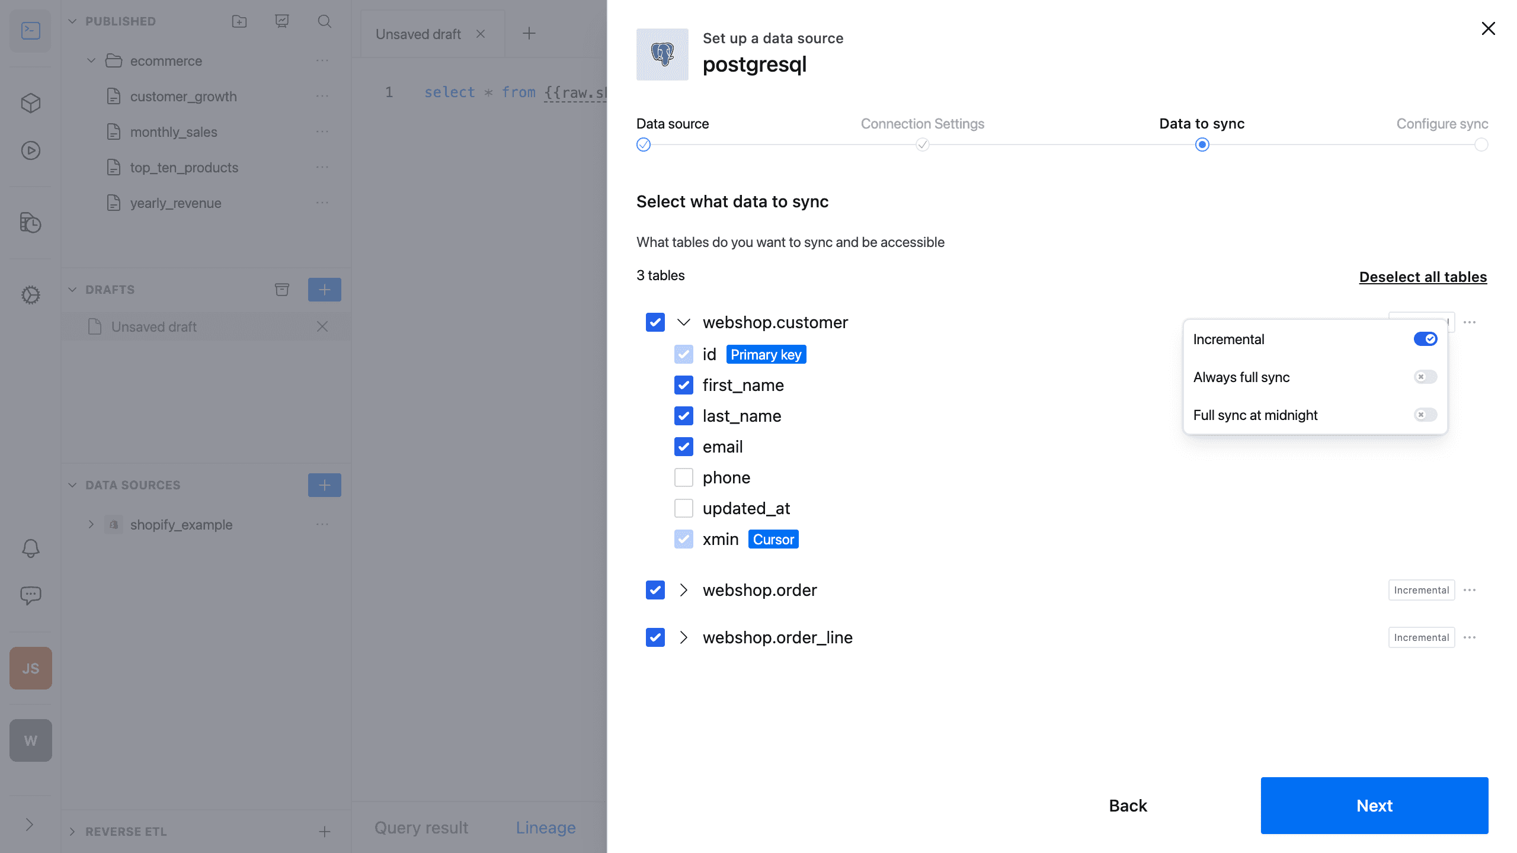Uncheck the webshop.order table checkbox
The image size is (1517, 853).
(655, 590)
